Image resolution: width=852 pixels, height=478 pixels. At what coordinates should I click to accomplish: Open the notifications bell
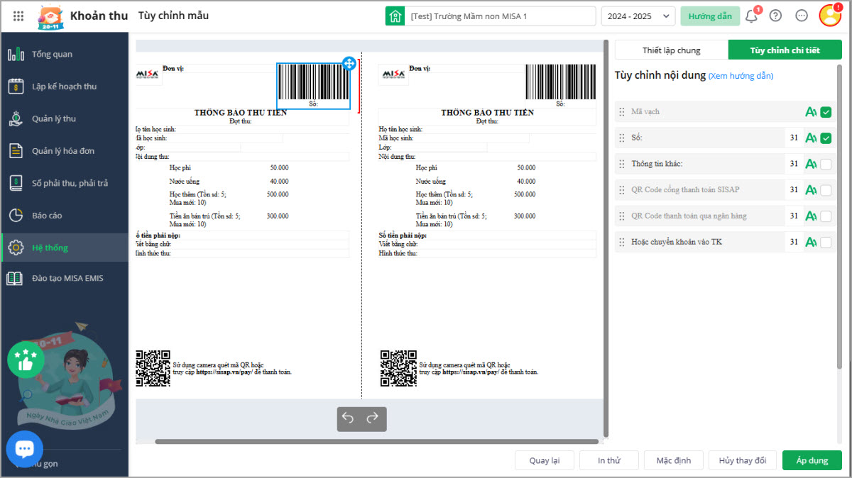click(750, 16)
